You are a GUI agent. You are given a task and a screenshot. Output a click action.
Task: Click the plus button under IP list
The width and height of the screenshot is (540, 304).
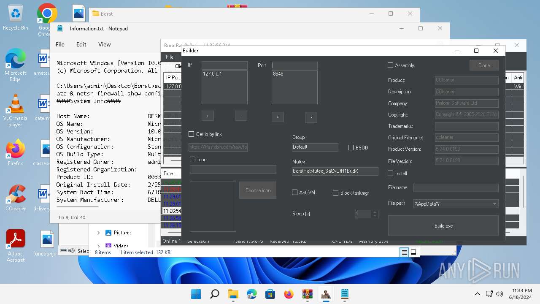pos(208,116)
